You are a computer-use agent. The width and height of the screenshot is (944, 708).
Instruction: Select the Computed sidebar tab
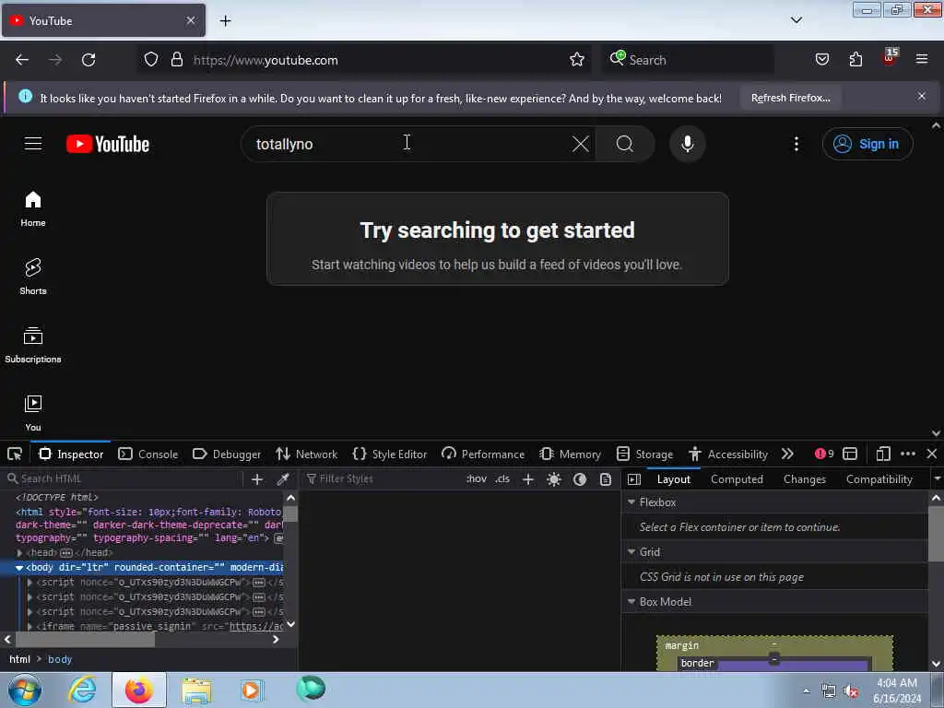pyautogui.click(x=737, y=479)
